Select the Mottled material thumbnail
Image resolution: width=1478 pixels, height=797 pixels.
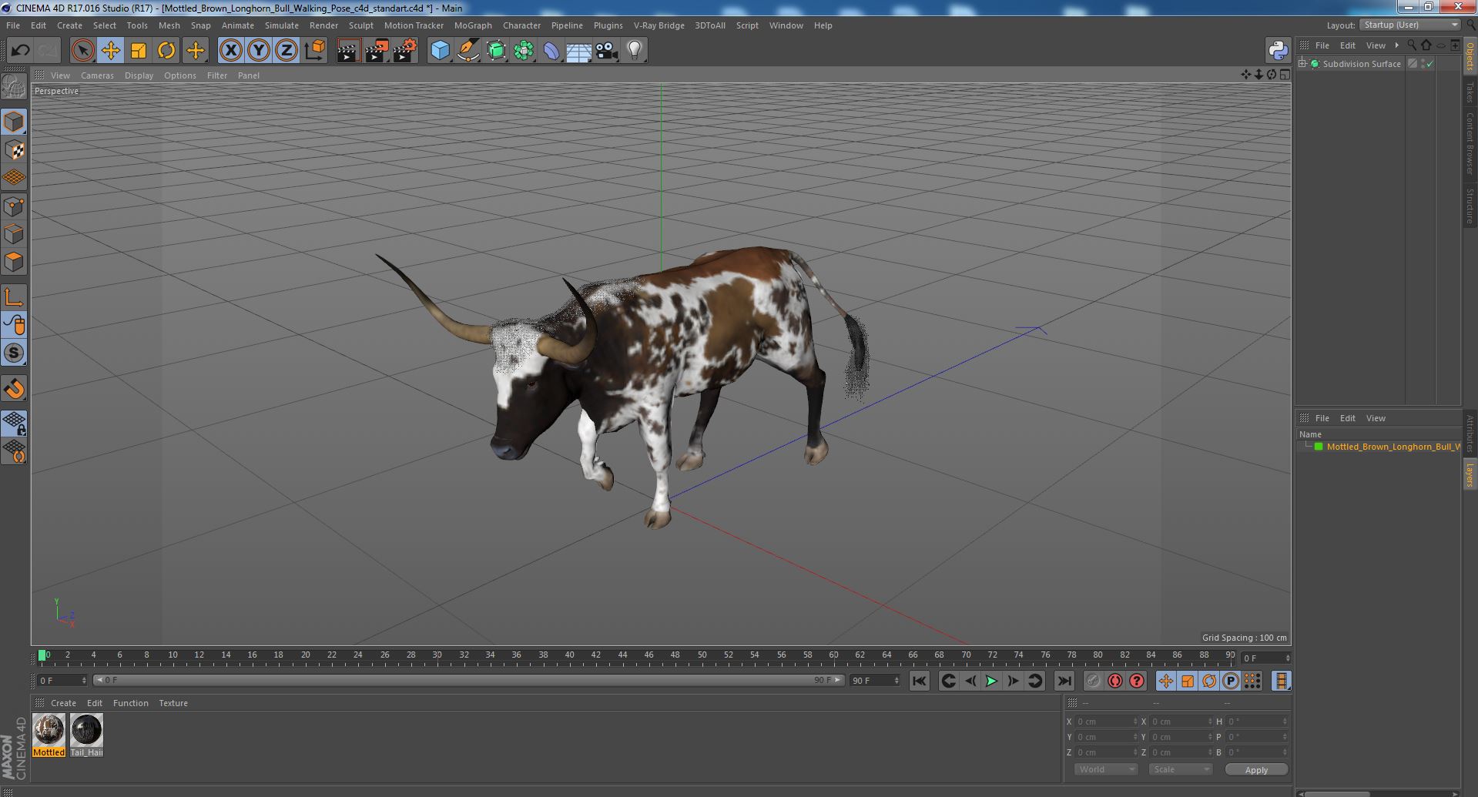[x=49, y=730]
